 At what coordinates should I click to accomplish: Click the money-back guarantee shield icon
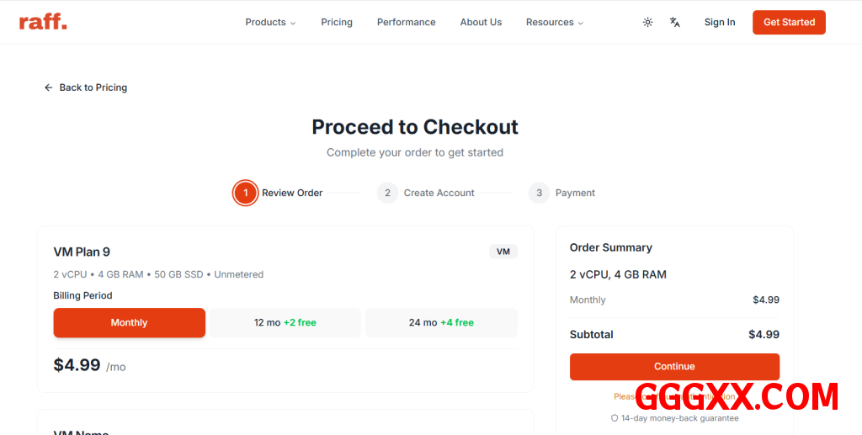pos(615,418)
